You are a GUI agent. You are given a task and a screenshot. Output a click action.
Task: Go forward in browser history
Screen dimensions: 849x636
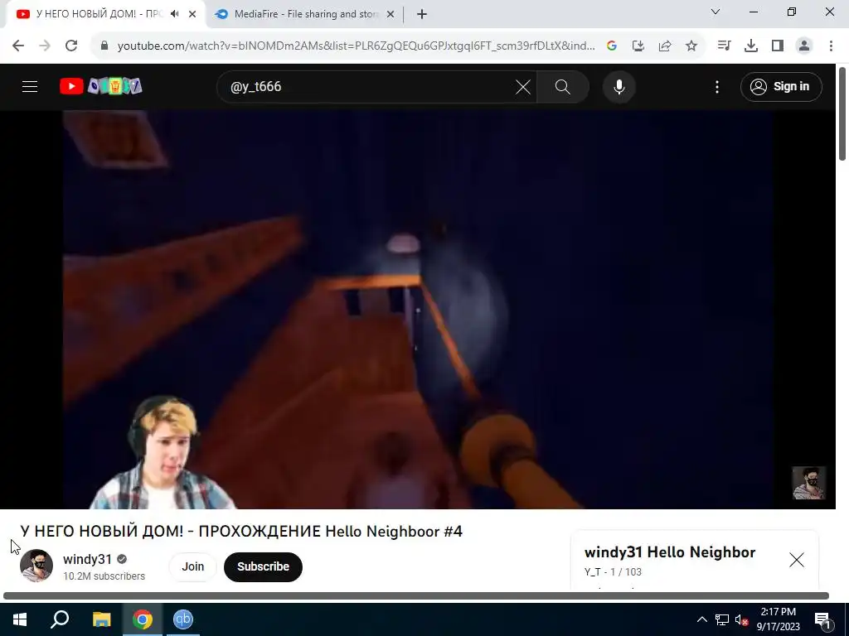coord(45,46)
